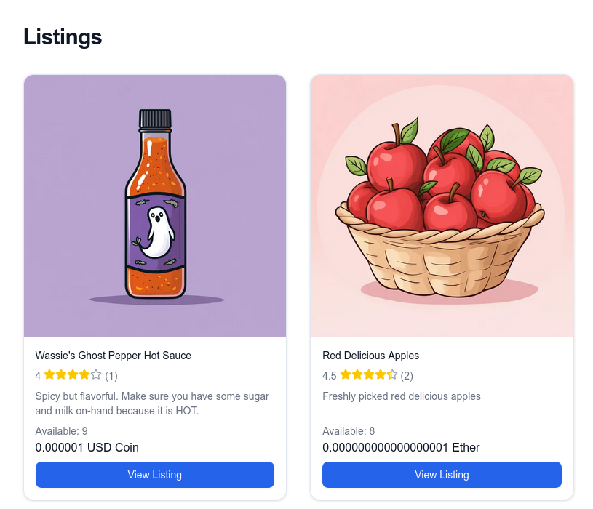Viewport: 593px width, 509px height.
Task: Click the first star on Red Delicious Apples rating
Action: point(347,376)
